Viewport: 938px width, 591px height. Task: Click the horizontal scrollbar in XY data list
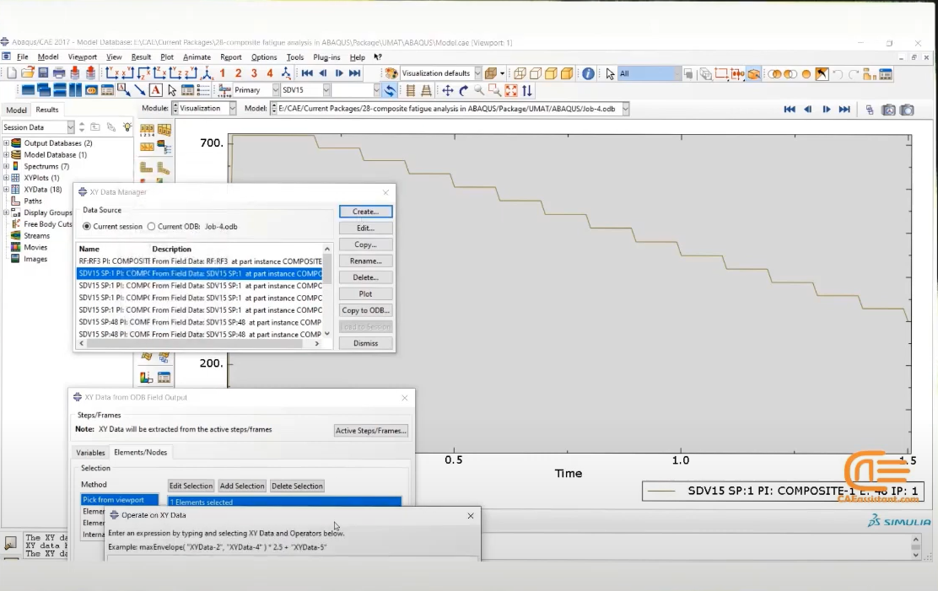click(198, 344)
